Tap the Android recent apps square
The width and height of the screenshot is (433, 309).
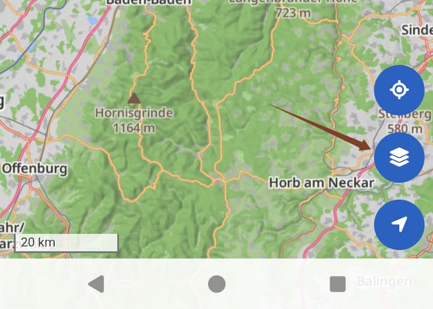pyautogui.click(x=338, y=284)
